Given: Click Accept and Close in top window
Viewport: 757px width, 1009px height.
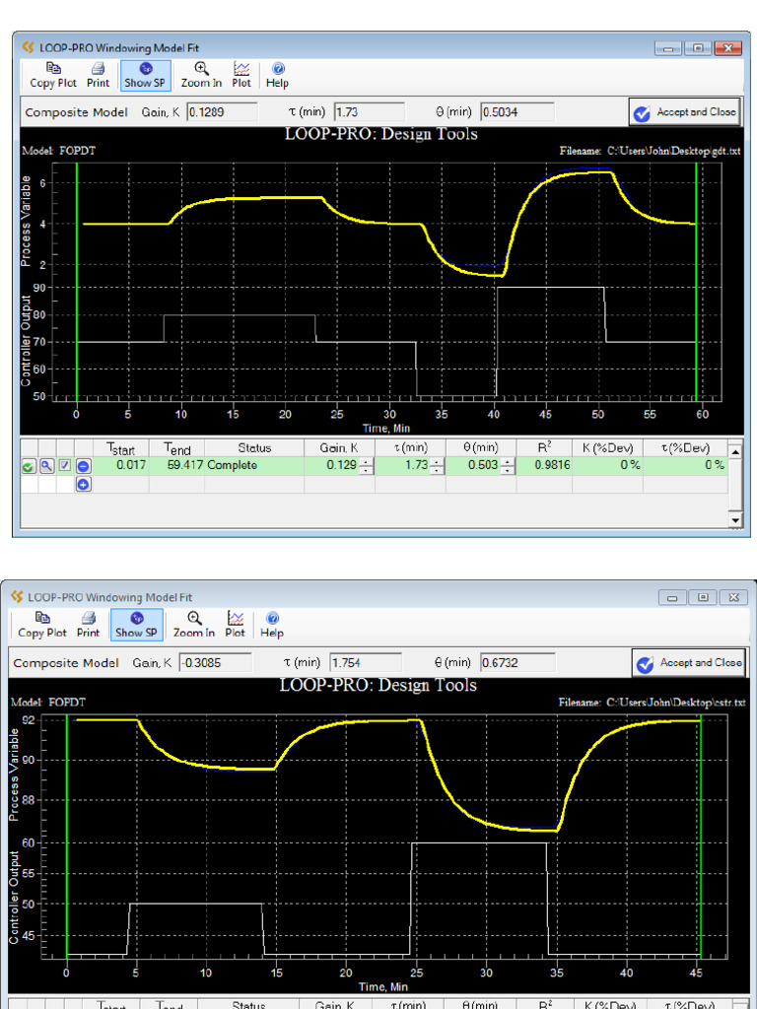Looking at the screenshot, I should pyautogui.click(x=685, y=112).
